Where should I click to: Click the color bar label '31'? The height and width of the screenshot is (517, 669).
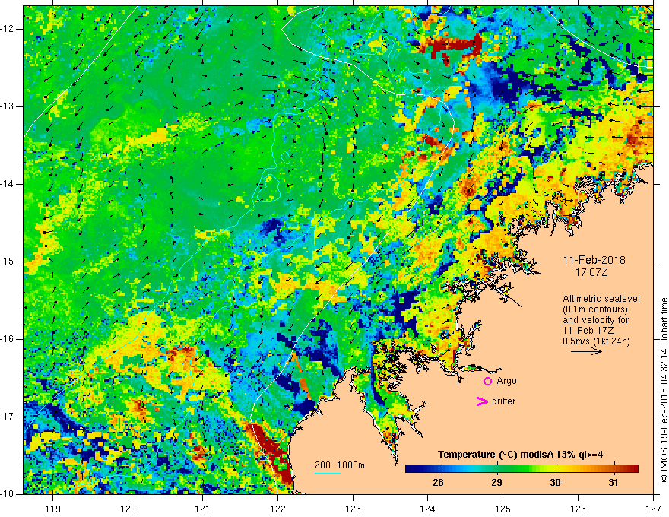coord(613,483)
